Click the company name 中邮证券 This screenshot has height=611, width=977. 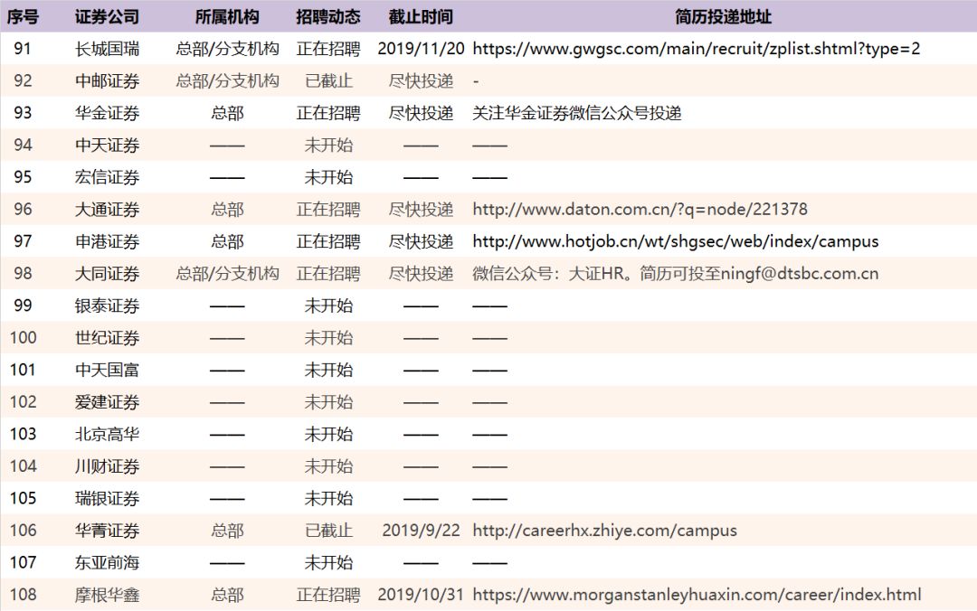click(x=107, y=81)
